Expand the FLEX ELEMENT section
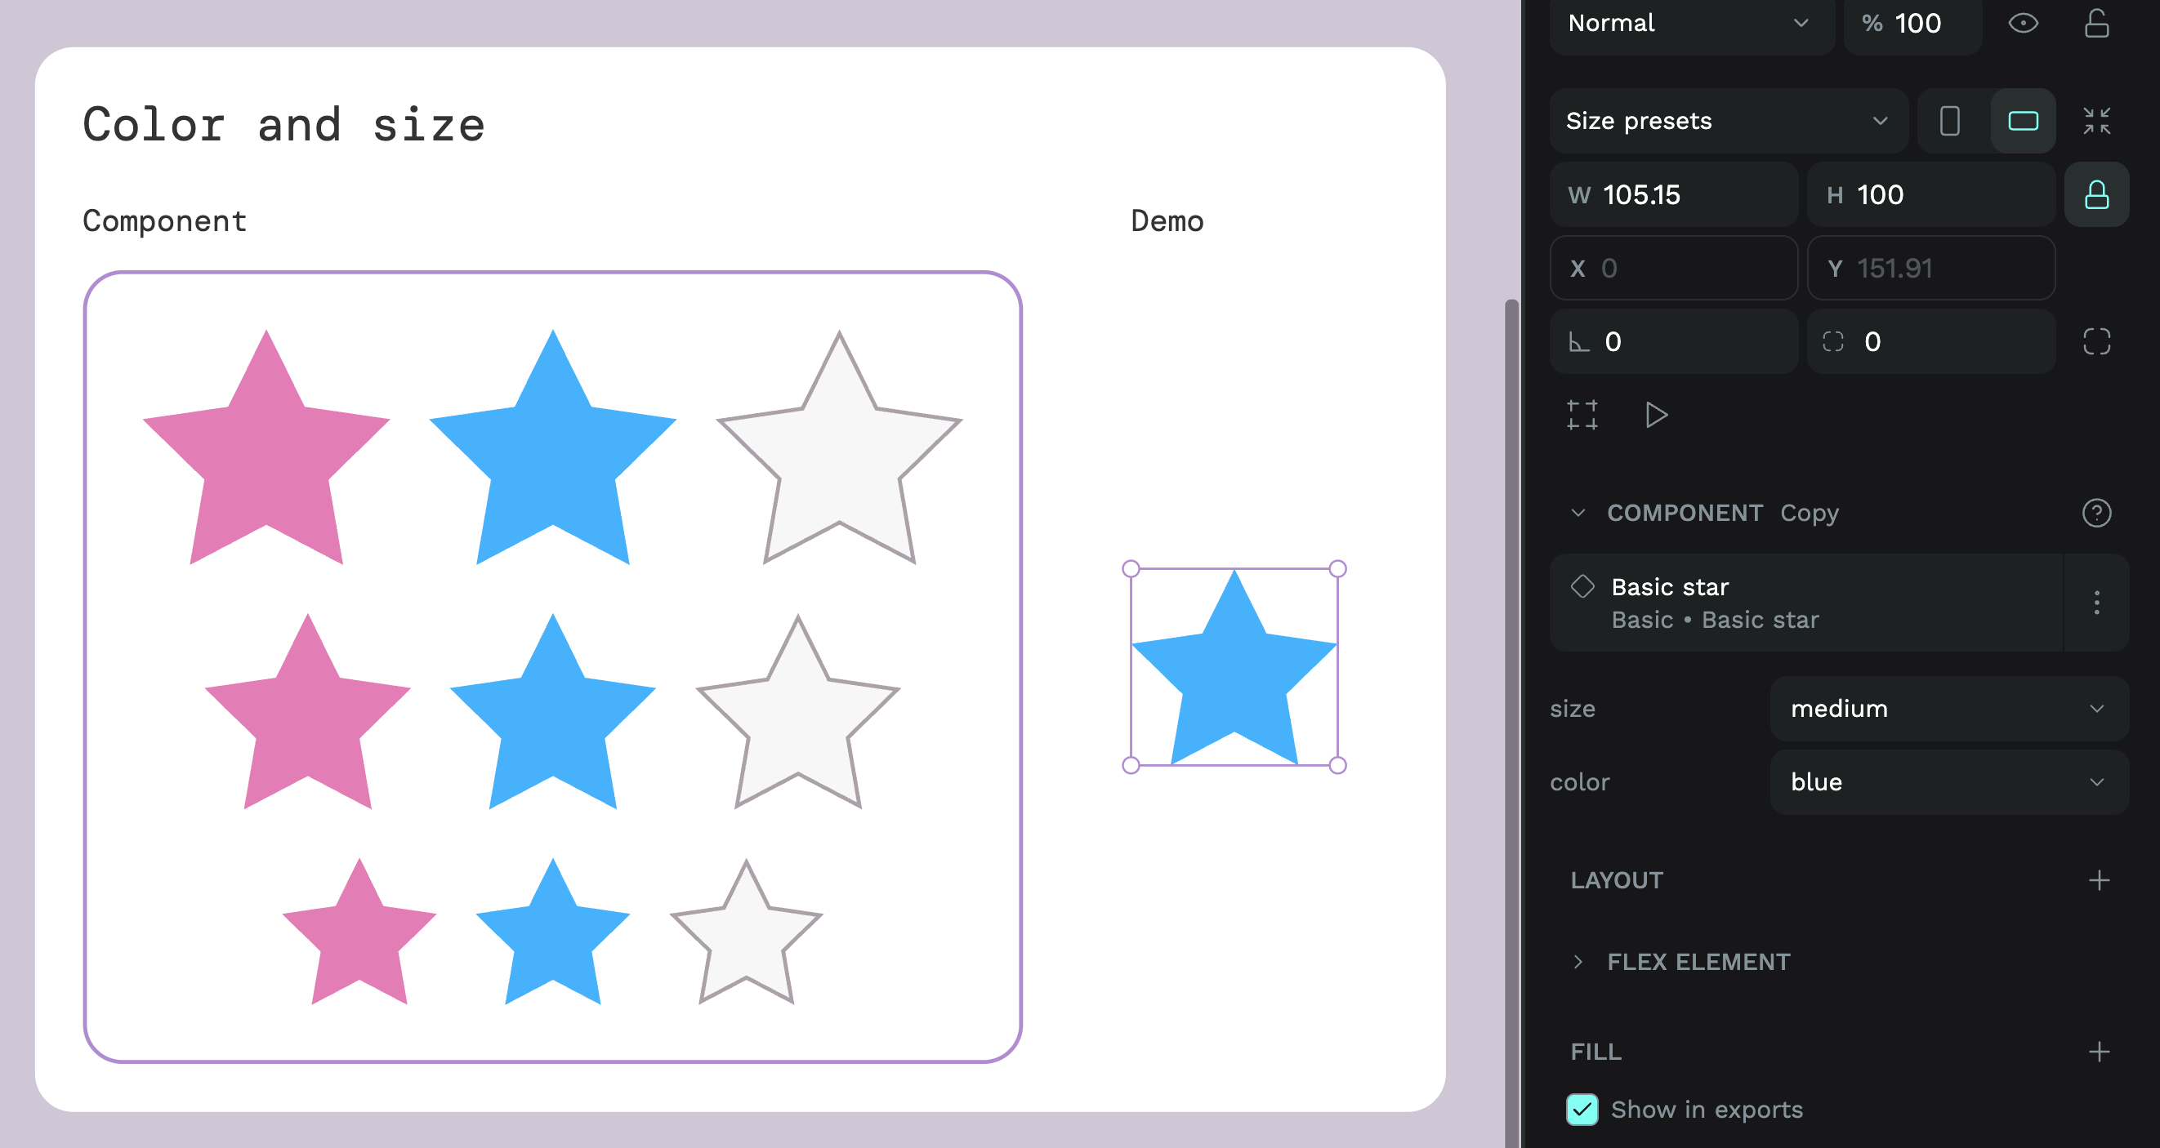 1578,962
